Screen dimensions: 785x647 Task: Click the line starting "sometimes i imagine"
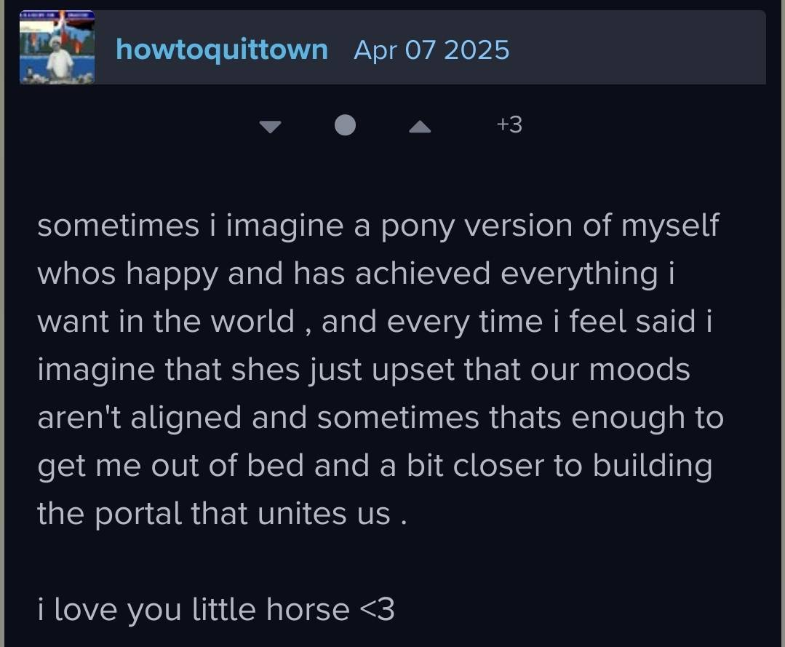coord(378,226)
